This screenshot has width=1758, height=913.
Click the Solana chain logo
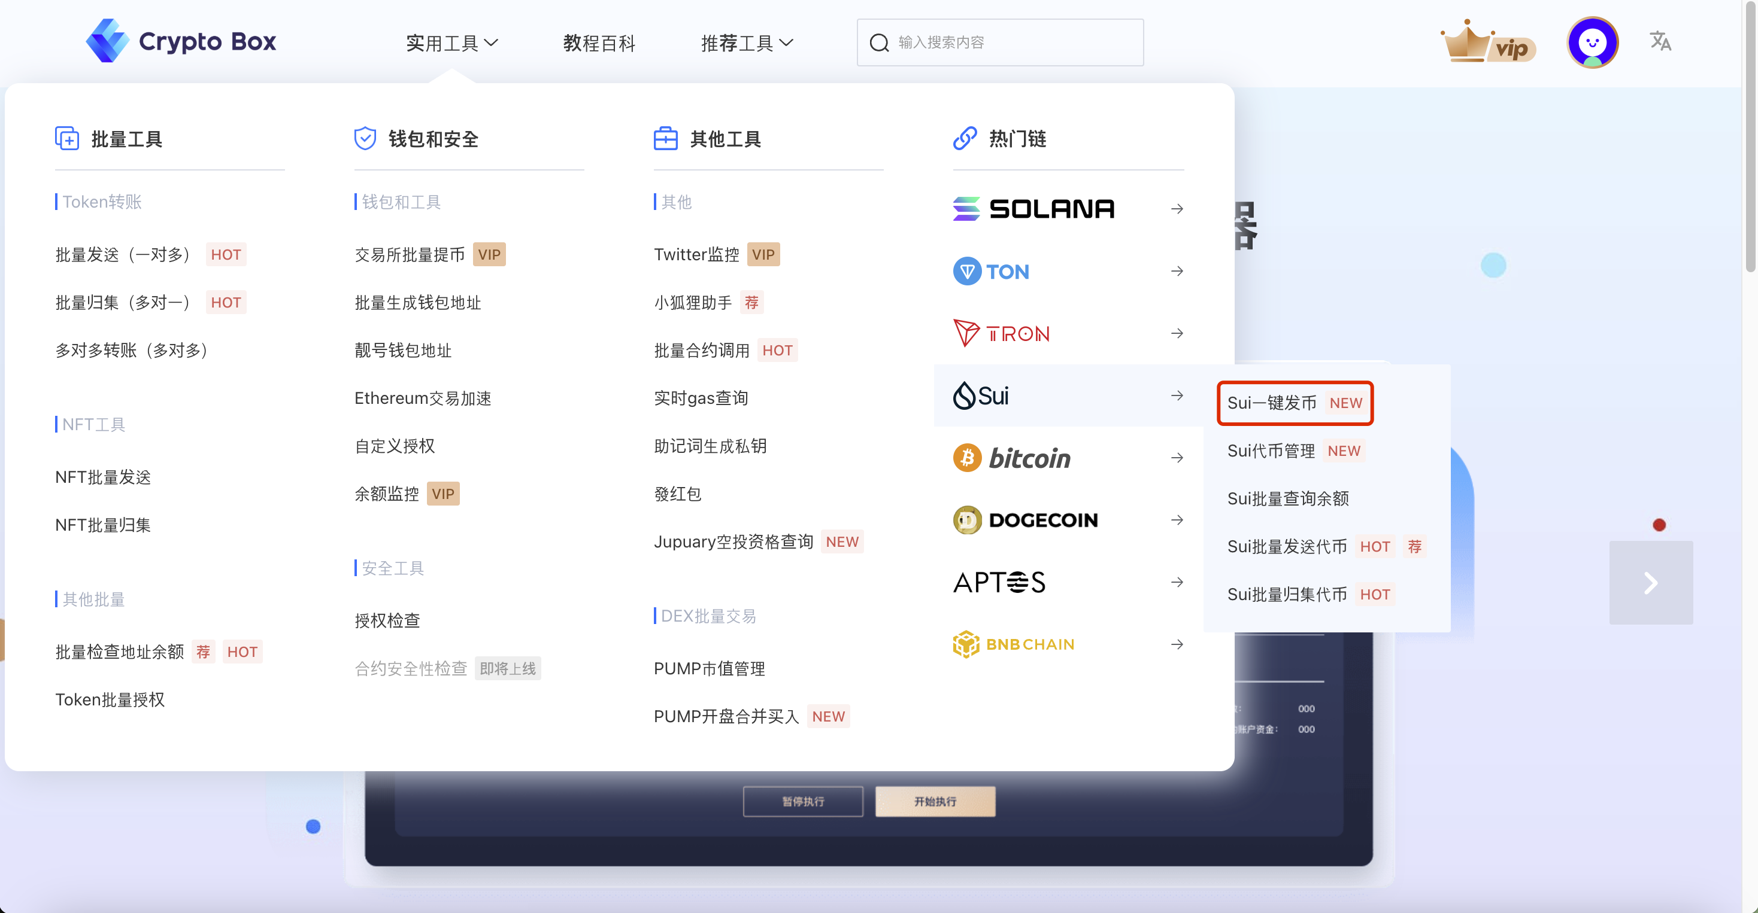click(1033, 209)
